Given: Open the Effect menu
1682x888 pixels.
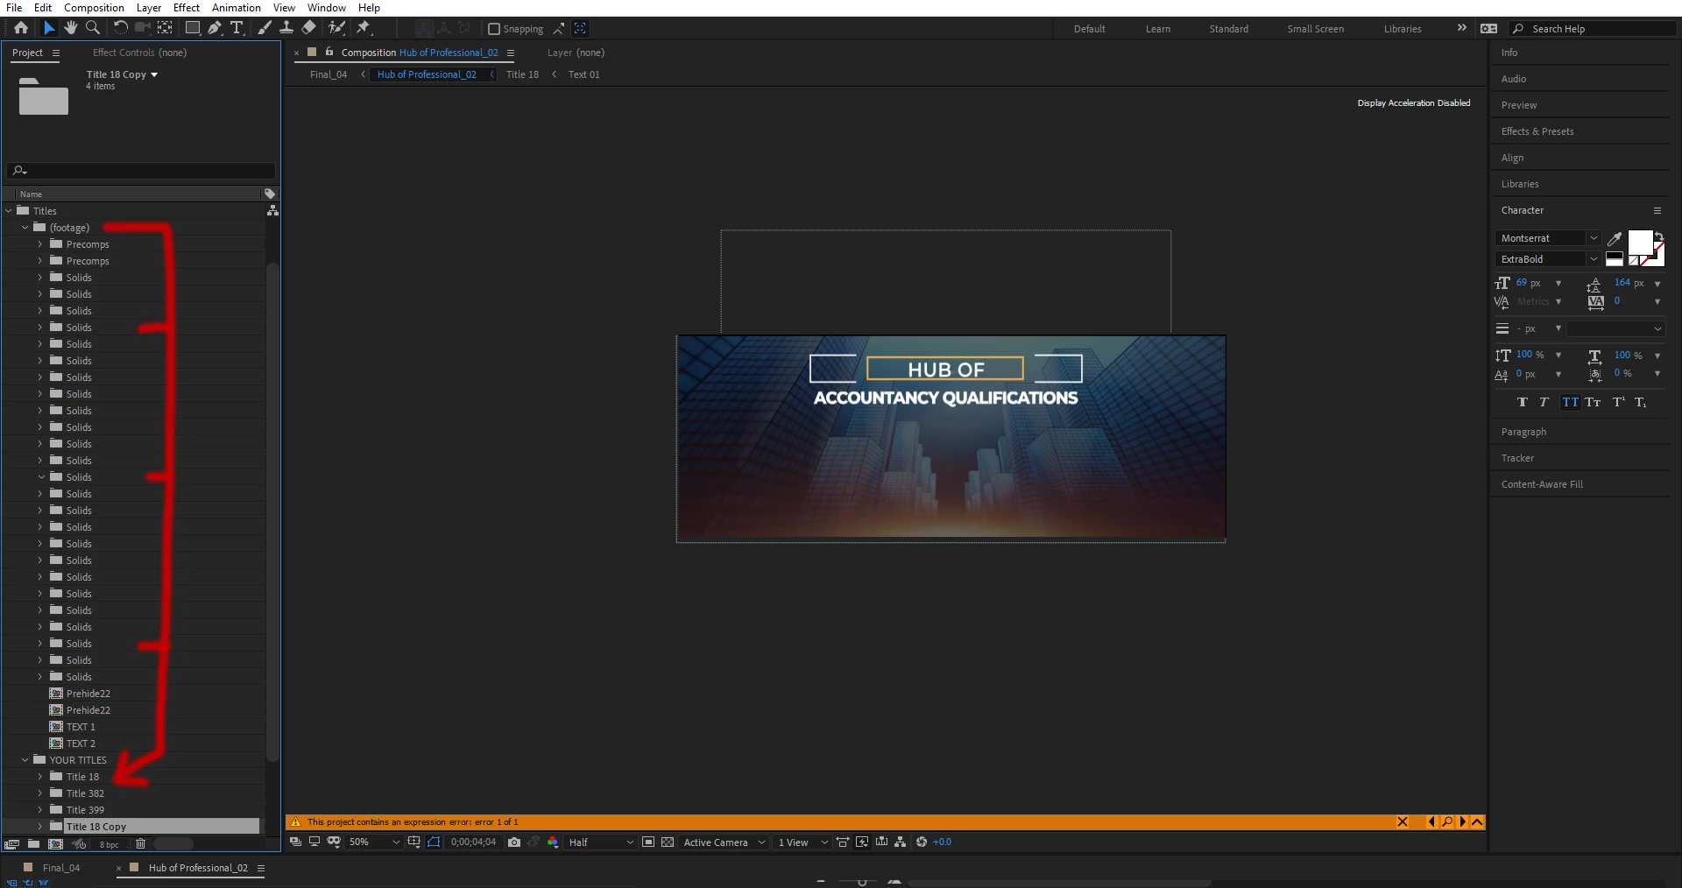Looking at the screenshot, I should click(187, 8).
